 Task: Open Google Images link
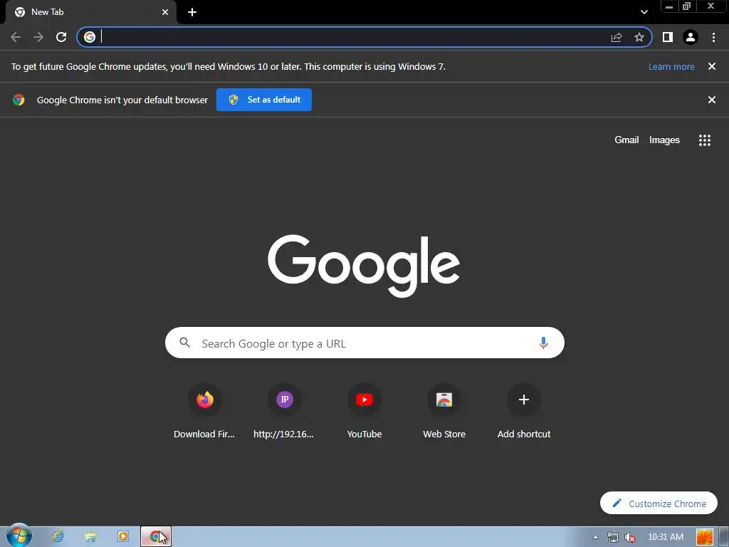pyautogui.click(x=664, y=140)
